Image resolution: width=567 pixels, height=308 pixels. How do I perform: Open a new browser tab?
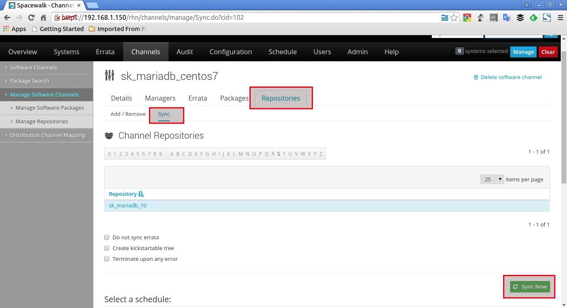click(x=93, y=5)
